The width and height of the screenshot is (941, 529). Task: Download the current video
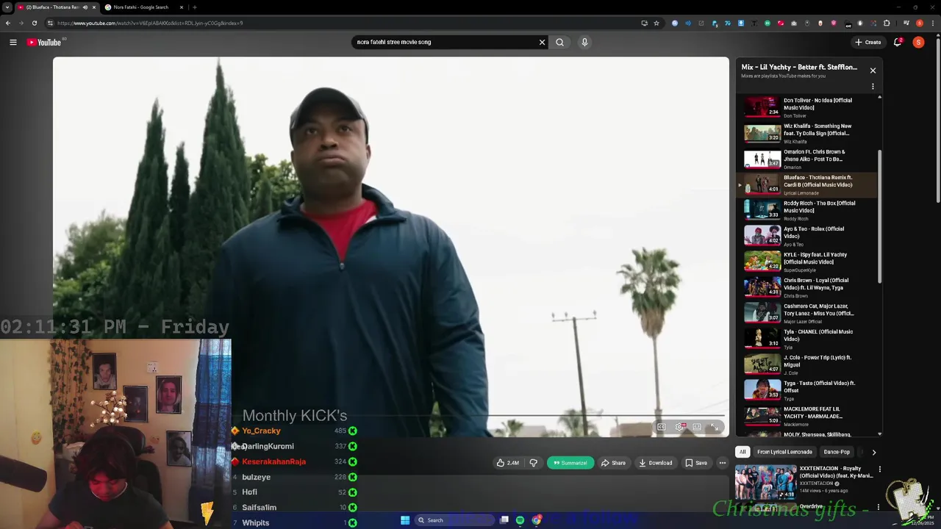coord(655,463)
